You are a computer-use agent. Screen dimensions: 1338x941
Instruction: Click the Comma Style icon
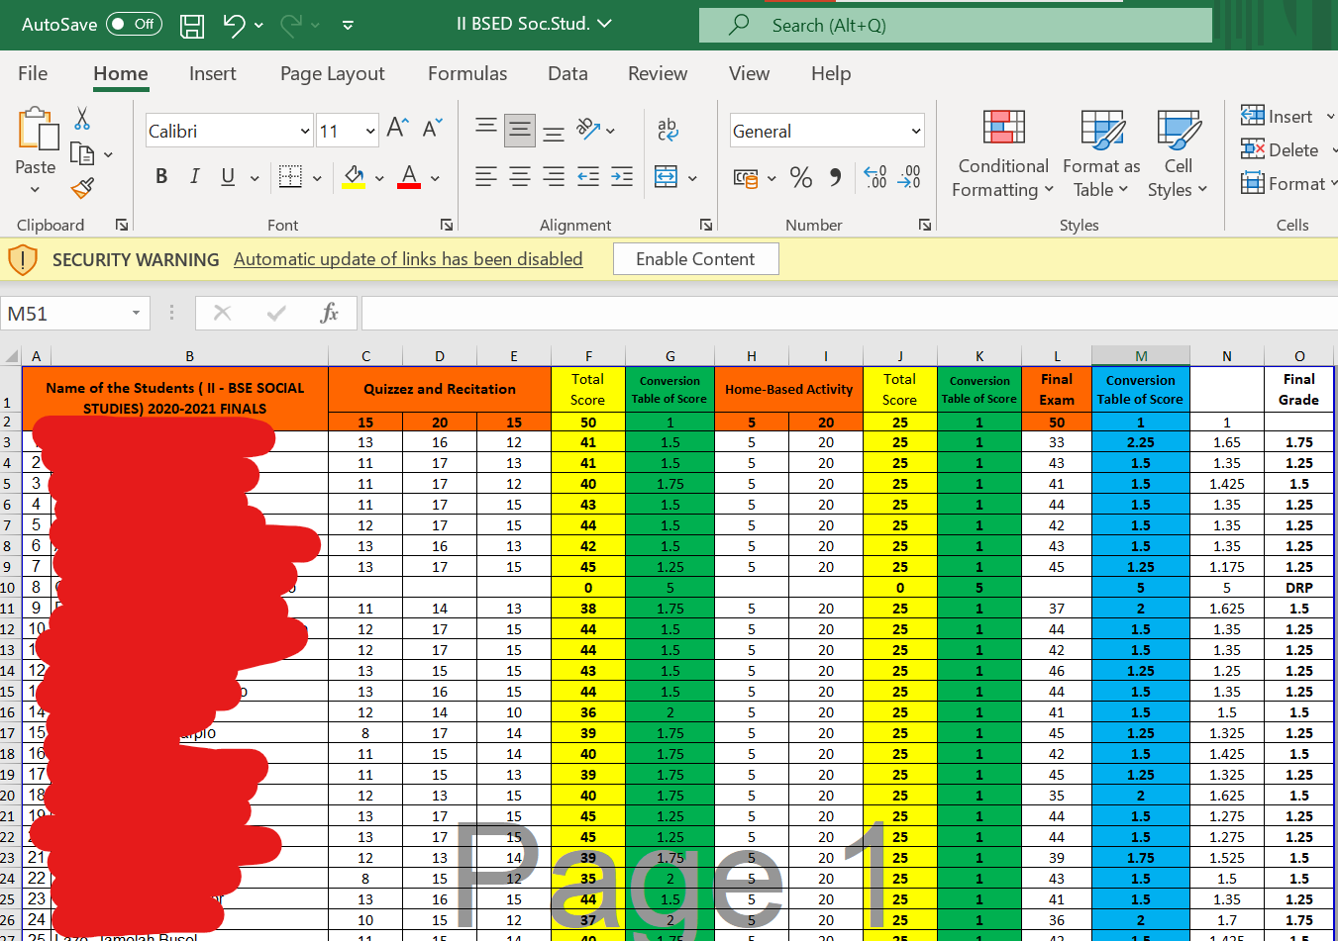836,178
